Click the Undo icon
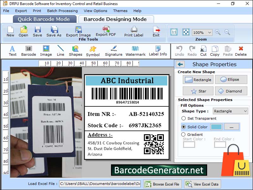Image resolution: width=253 pixels, height=190 pixels. click(179, 50)
